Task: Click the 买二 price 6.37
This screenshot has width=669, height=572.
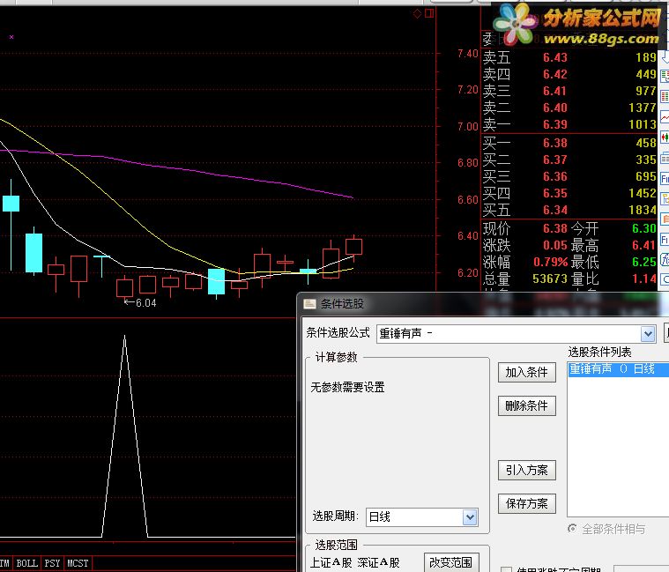Action: pyautogui.click(x=555, y=160)
